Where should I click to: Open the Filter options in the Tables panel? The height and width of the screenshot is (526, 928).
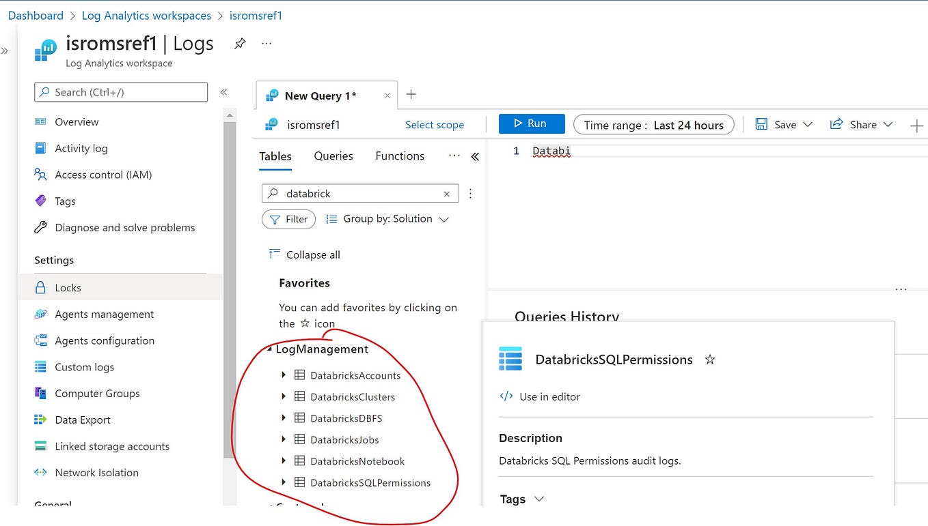coord(288,219)
